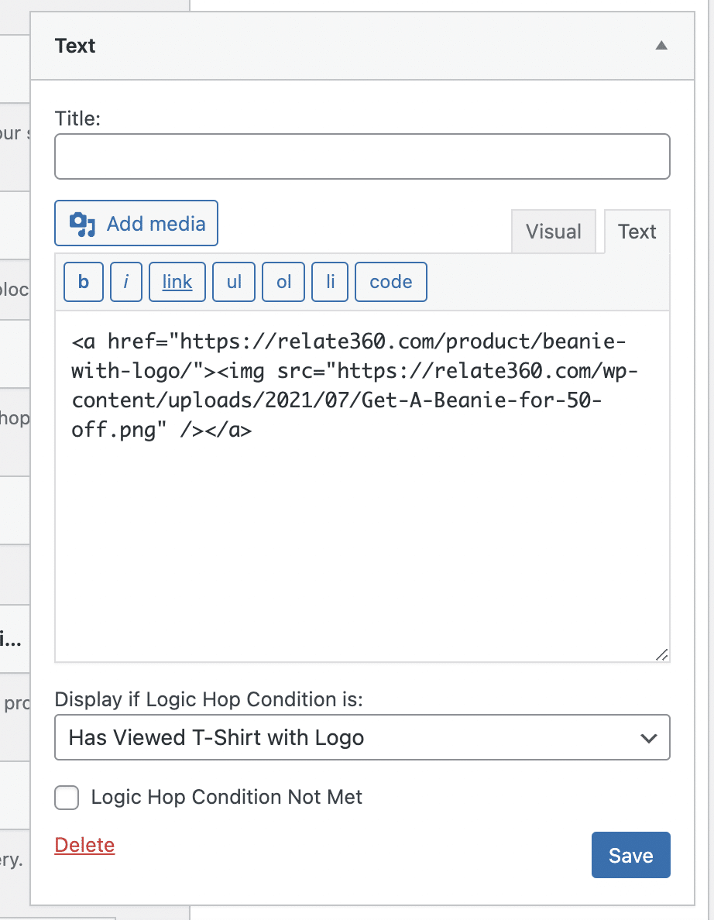The image size is (714, 920).
Task: Switch to the Visual editor tab
Action: point(553,231)
